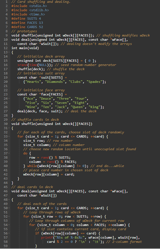Click the "%5s of %-8s%c" format string

[70, 237]
